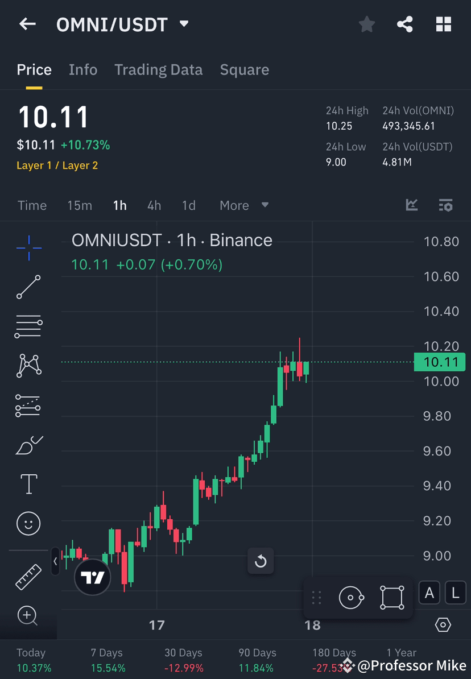Click the 10.11 current price label on axis

(440, 362)
